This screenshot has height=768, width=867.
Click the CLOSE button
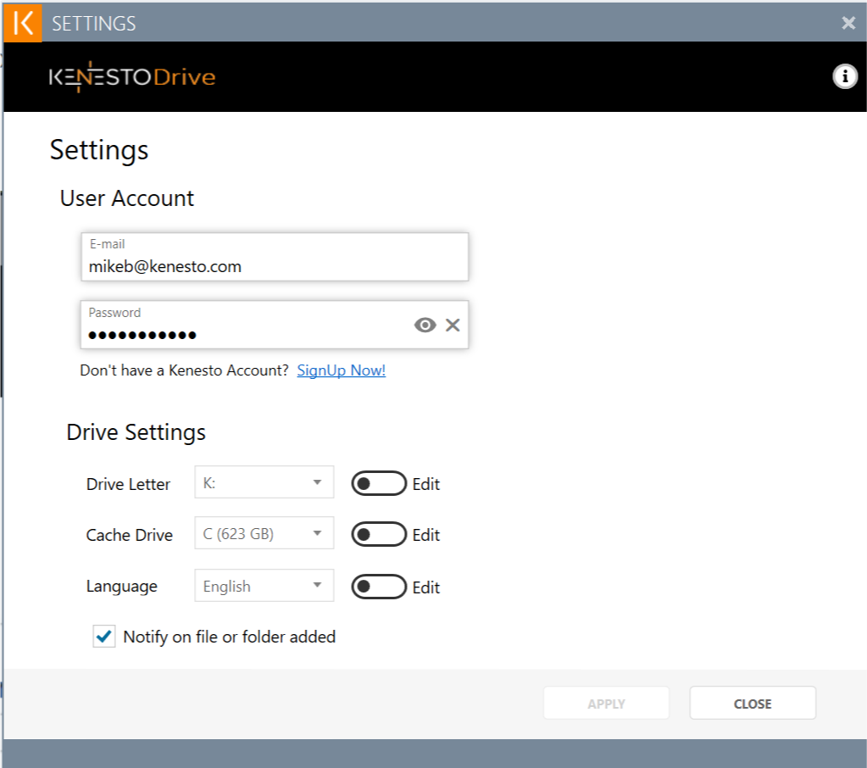tap(753, 704)
